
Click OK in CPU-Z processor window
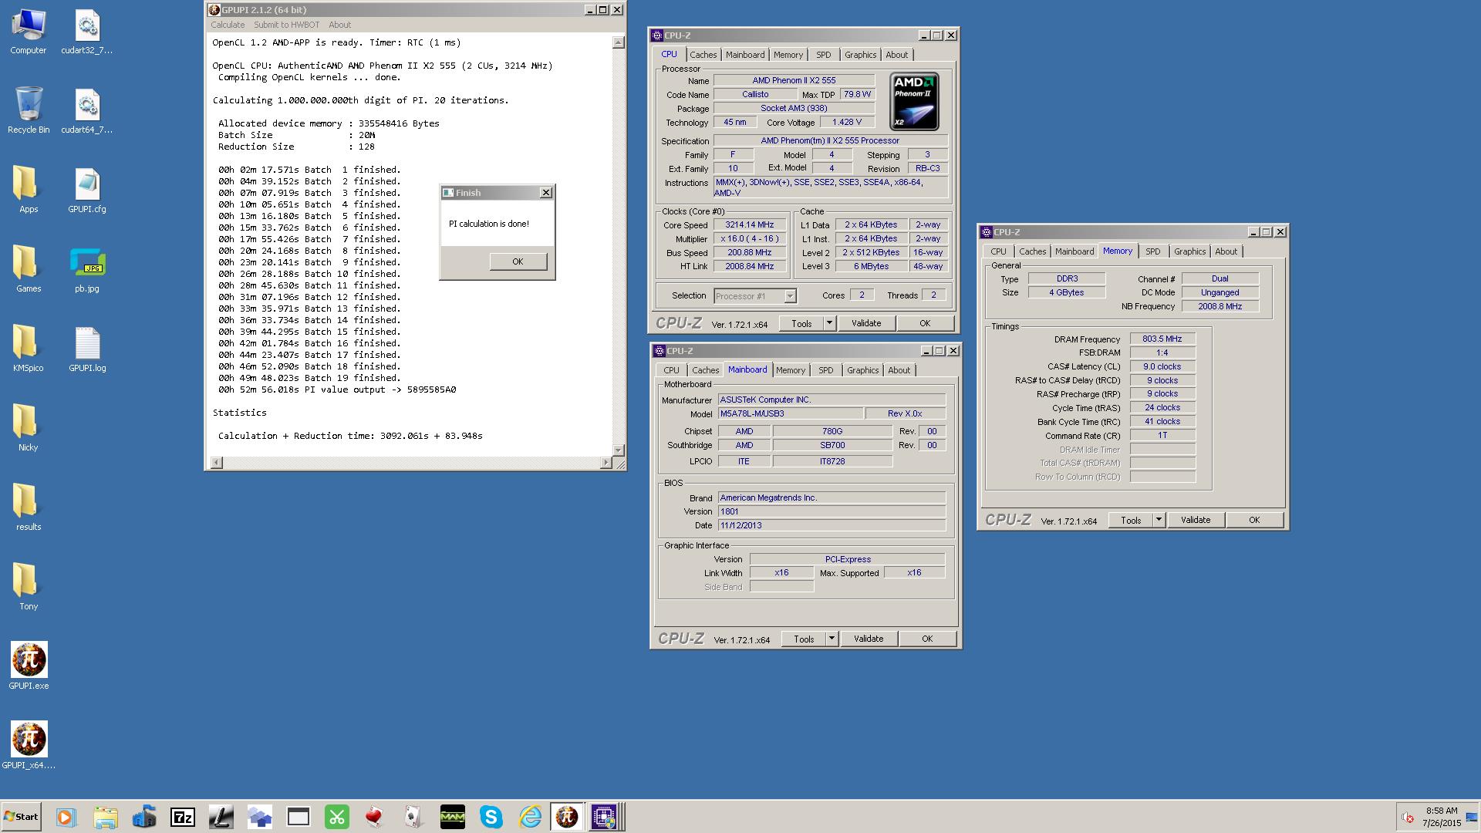[925, 323]
